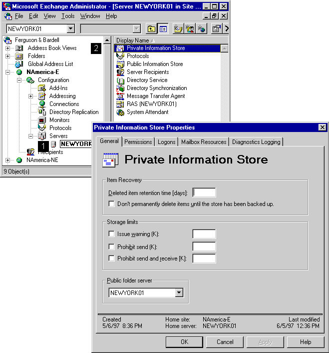329x353 pixels.
Task: Click the Directory Service book icon
Action: 120,80
